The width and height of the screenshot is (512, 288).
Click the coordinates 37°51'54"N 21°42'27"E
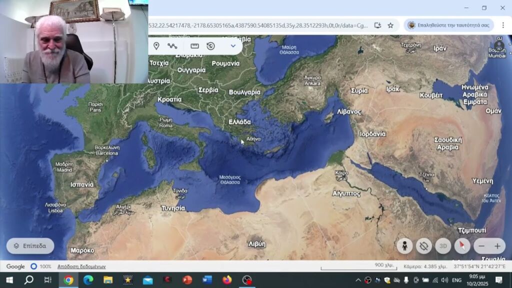coord(479,266)
